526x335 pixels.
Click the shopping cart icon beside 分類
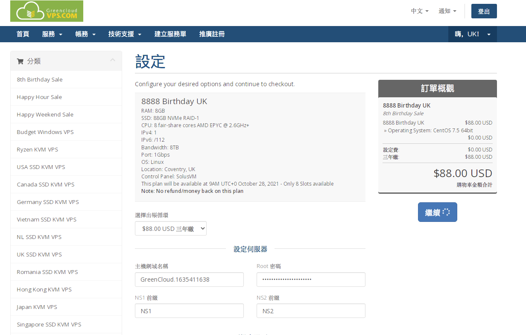tap(20, 61)
